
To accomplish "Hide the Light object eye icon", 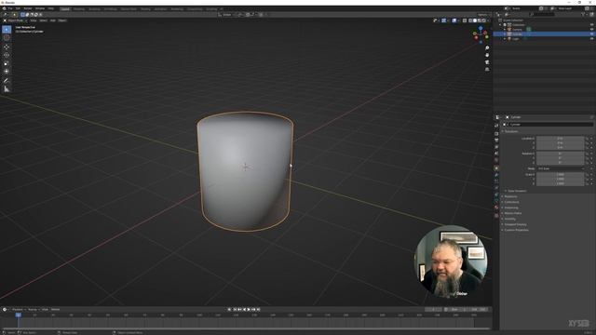I will [x=592, y=38].
